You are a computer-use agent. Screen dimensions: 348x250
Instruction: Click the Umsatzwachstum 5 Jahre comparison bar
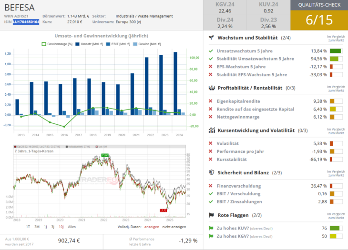(x=336, y=51)
